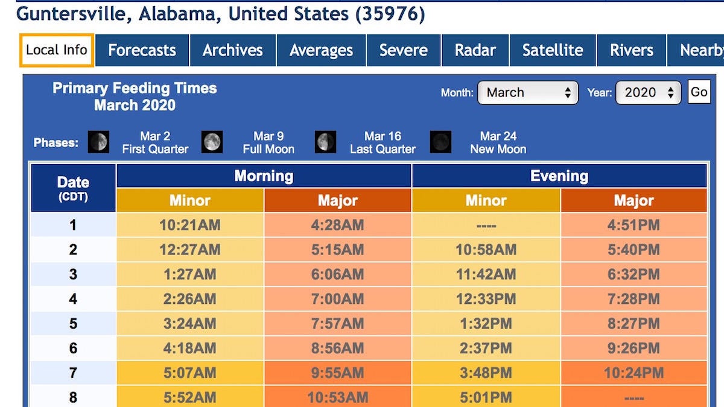The height and width of the screenshot is (407, 724).
Task: Click the date 7 row cell
Action: pos(73,373)
